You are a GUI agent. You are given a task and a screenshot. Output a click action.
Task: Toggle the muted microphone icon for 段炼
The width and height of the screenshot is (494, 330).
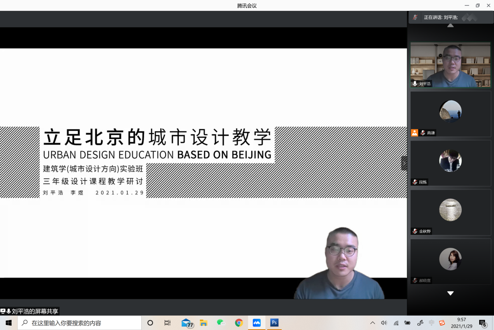(x=415, y=182)
